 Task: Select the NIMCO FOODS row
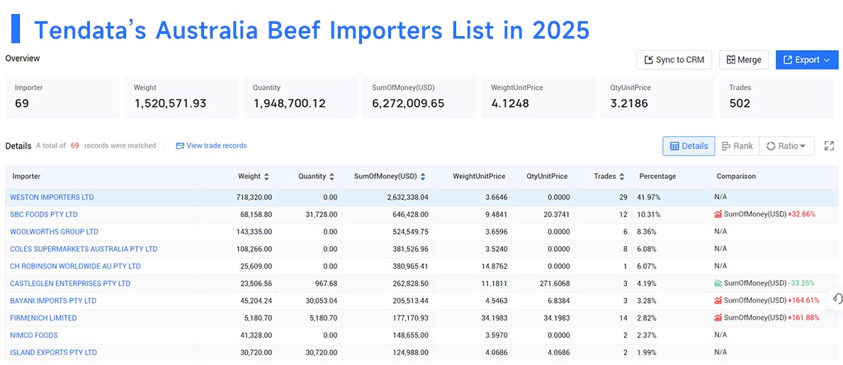(422, 335)
